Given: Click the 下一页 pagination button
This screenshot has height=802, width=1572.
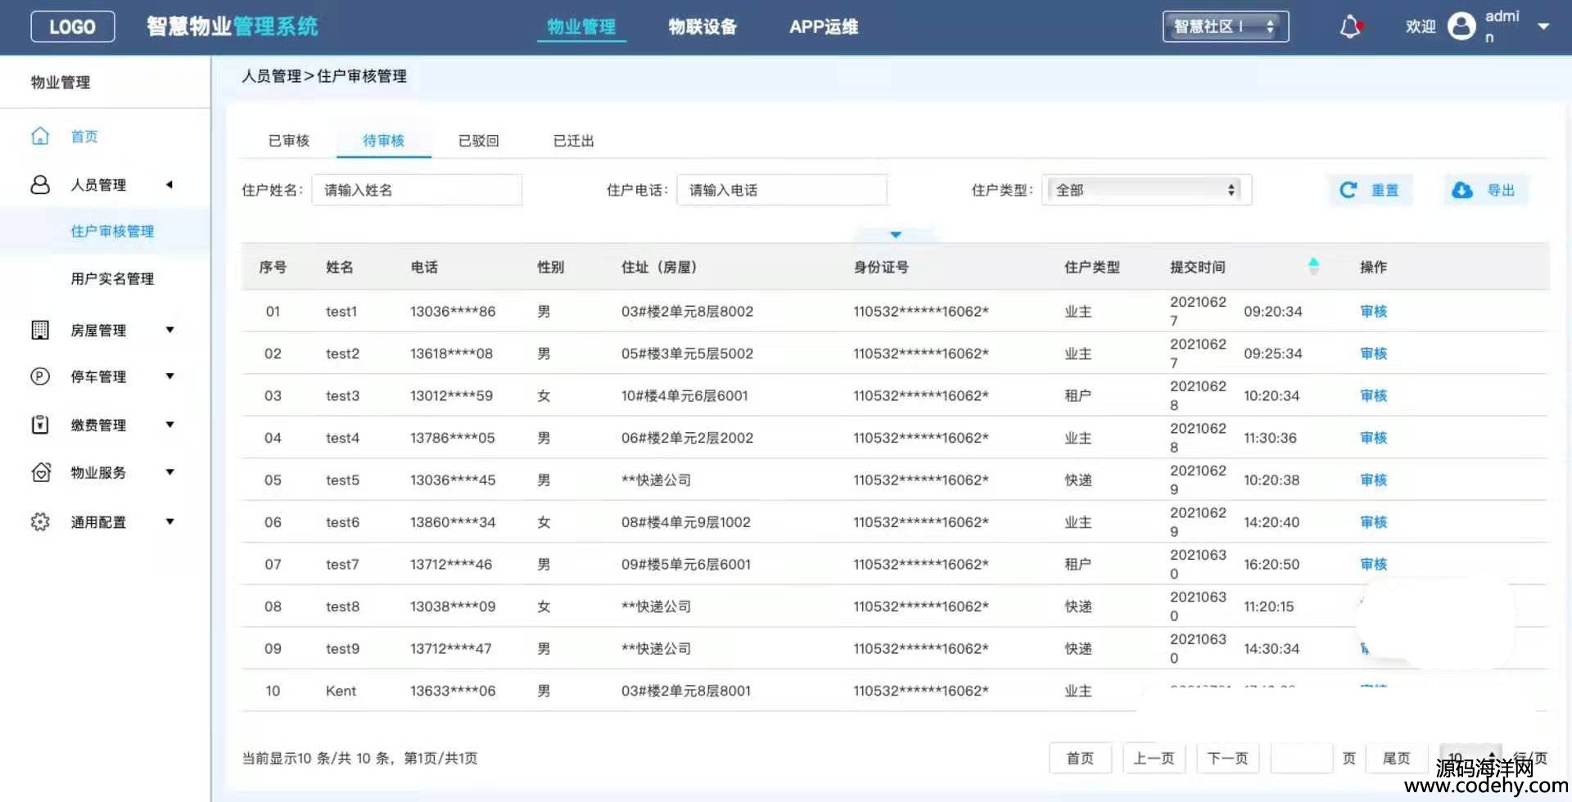Looking at the screenshot, I should click(x=1227, y=758).
